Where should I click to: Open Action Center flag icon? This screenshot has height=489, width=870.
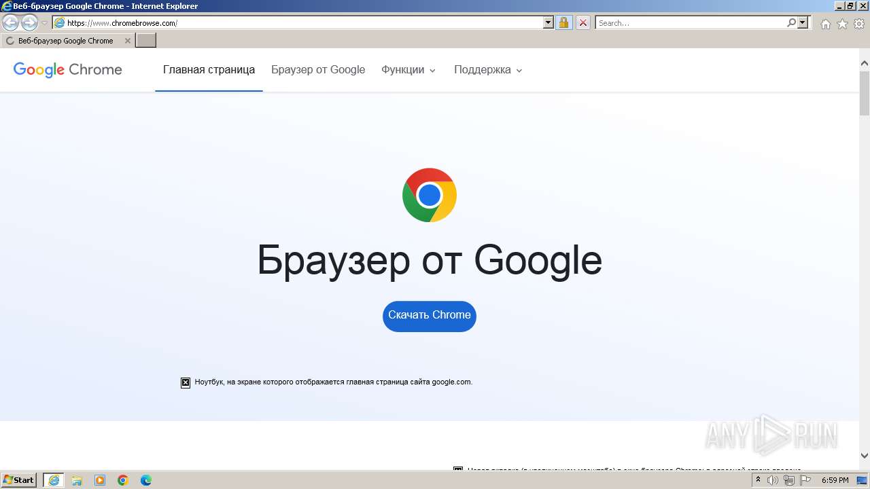click(805, 480)
